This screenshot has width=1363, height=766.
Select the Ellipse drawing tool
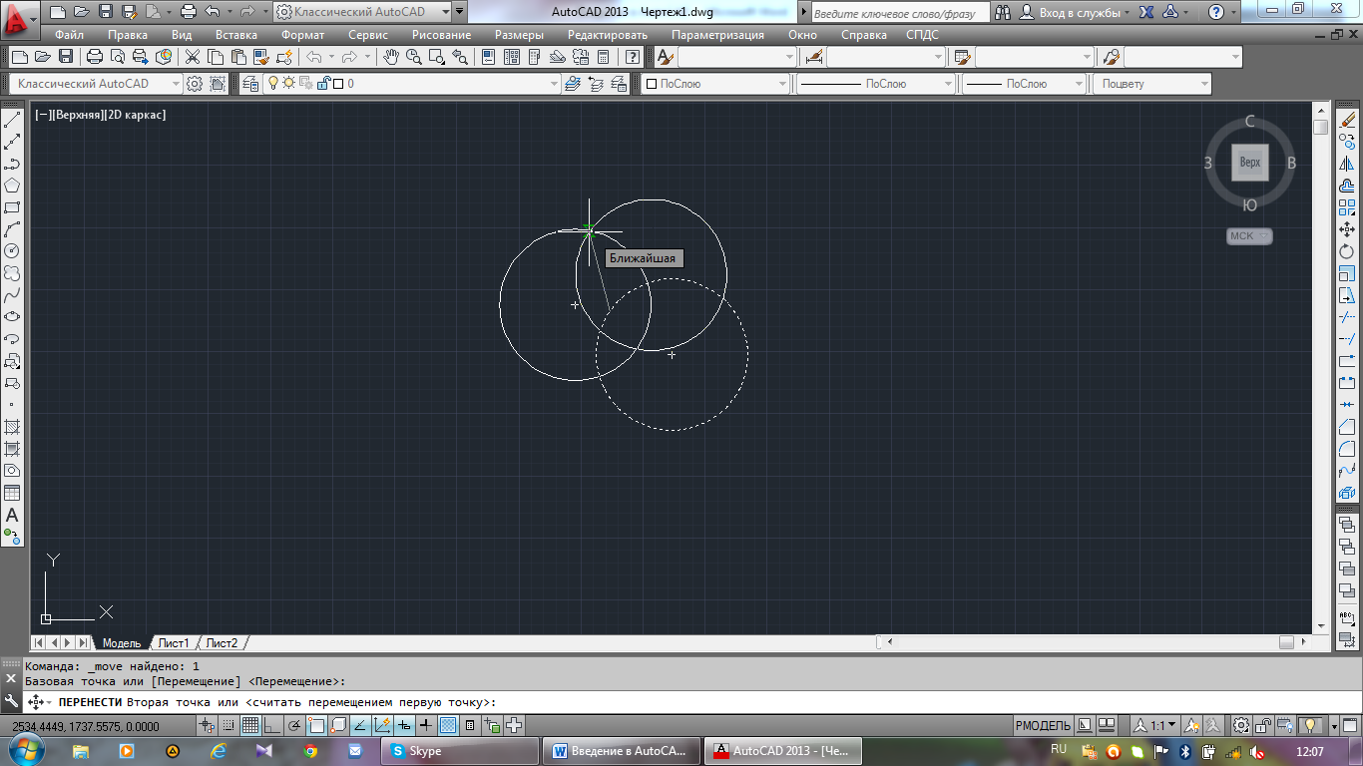click(x=12, y=317)
